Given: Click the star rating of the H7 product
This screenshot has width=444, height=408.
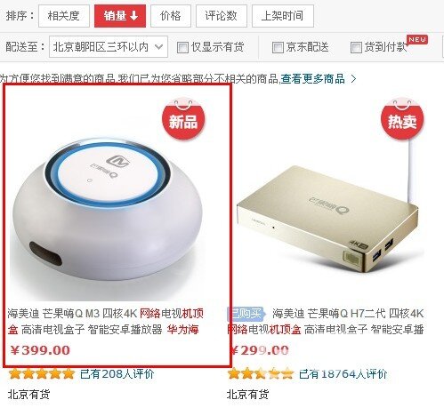Looking at the screenshot, I should [x=261, y=373].
